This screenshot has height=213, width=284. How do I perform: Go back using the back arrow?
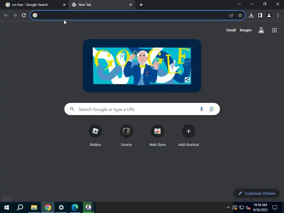click(6, 16)
